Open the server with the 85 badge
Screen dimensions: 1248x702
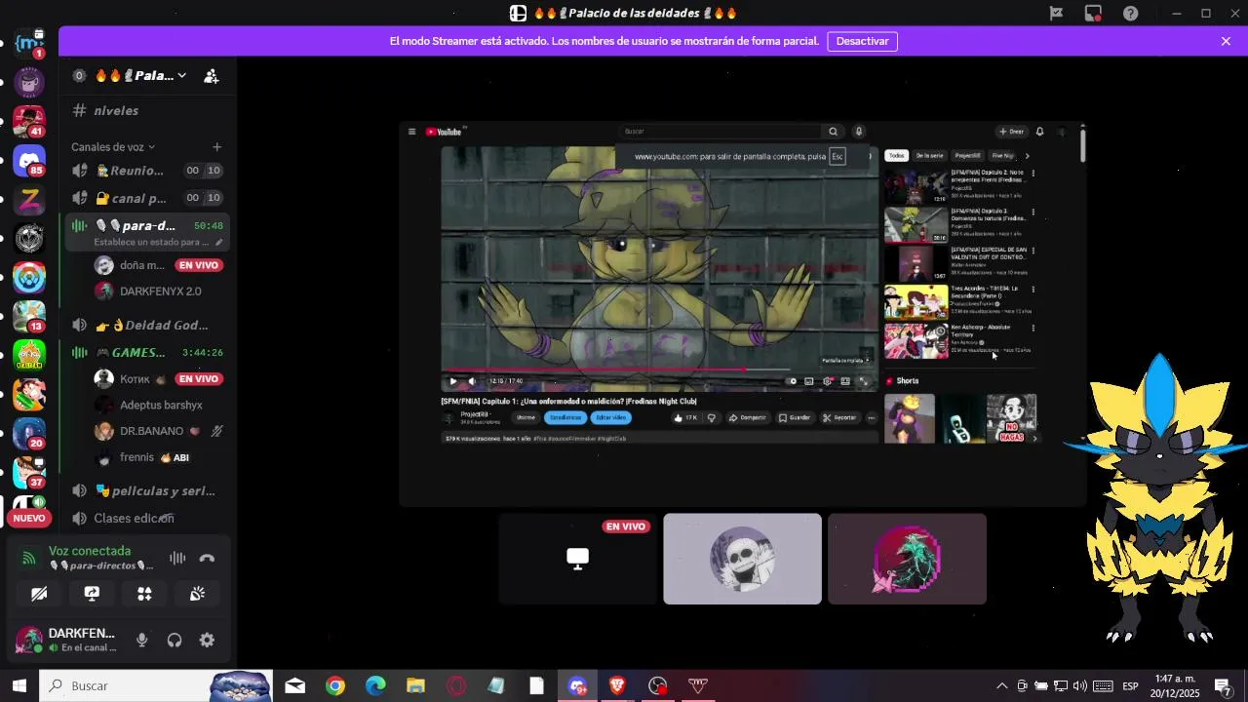(29, 160)
